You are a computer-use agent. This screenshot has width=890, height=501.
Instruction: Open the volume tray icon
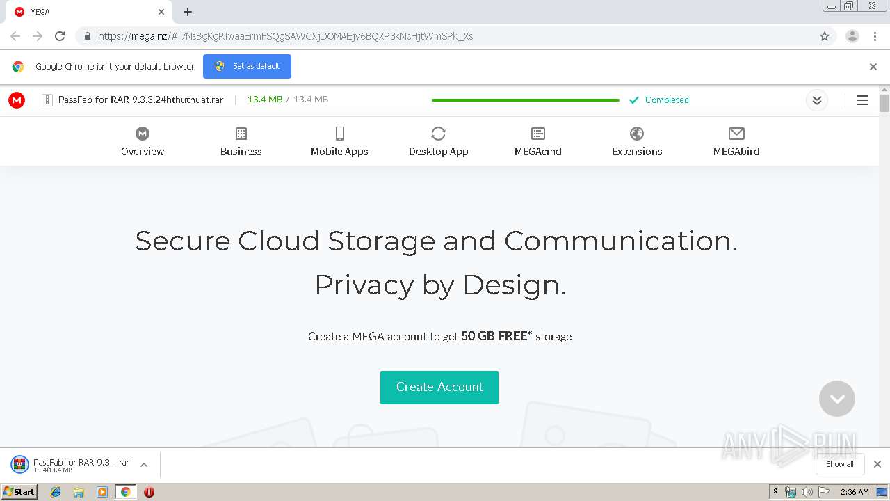807,492
